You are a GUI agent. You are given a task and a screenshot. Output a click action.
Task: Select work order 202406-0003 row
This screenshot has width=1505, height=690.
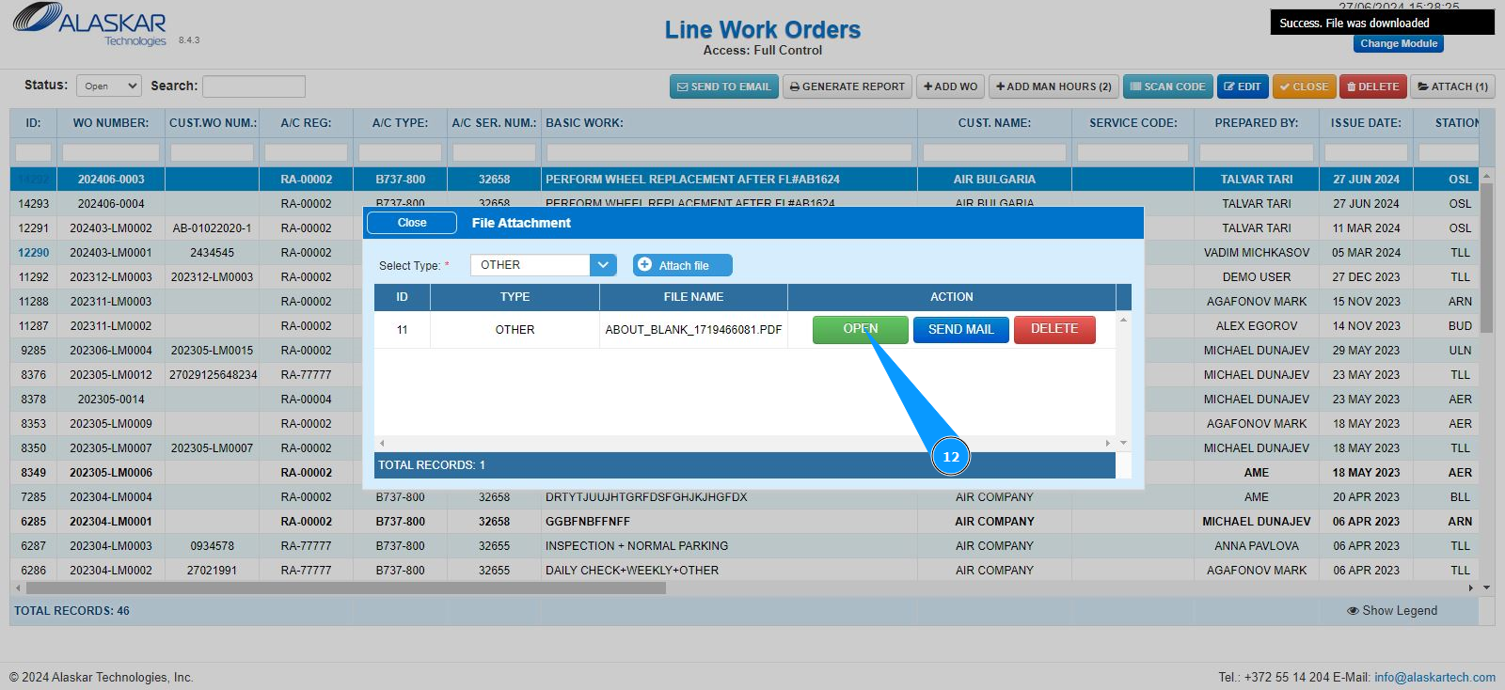[x=744, y=180]
